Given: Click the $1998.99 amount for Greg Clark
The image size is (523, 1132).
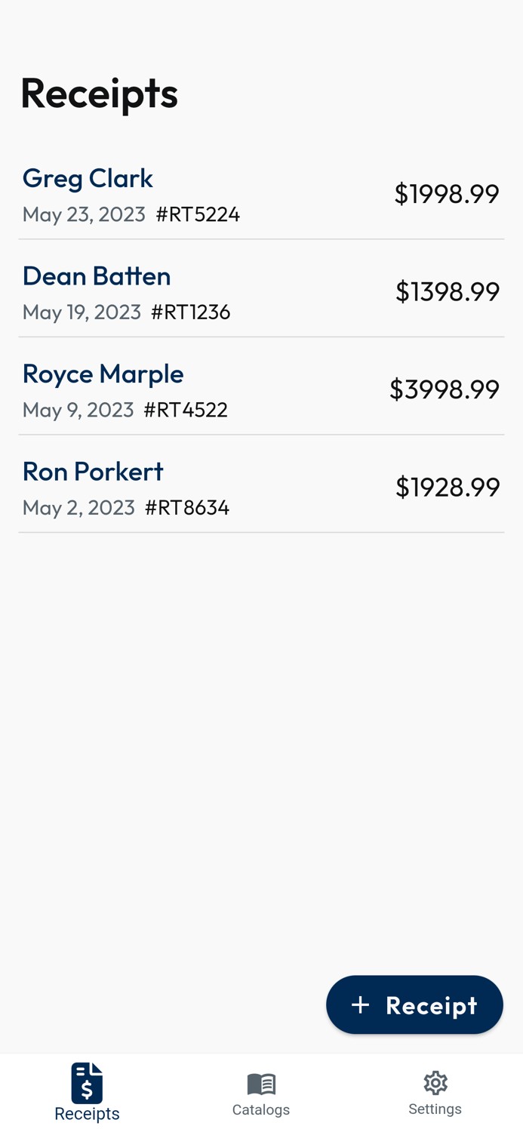Looking at the screenshot, I should coord(447,193).
